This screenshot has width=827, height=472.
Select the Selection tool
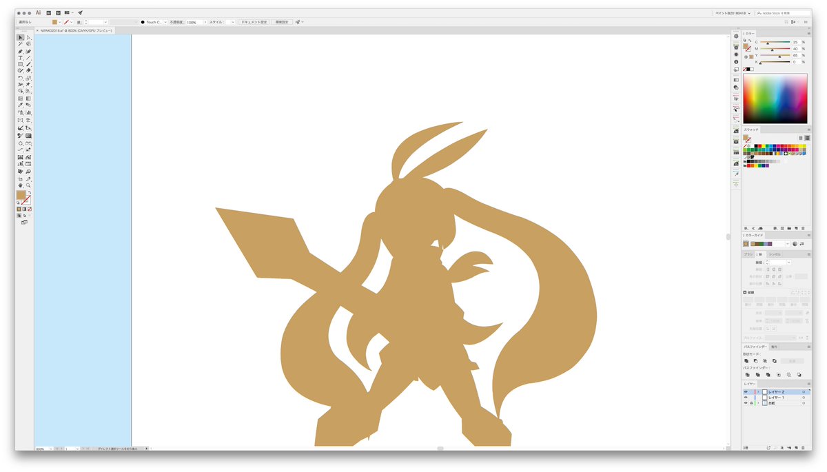20,37
